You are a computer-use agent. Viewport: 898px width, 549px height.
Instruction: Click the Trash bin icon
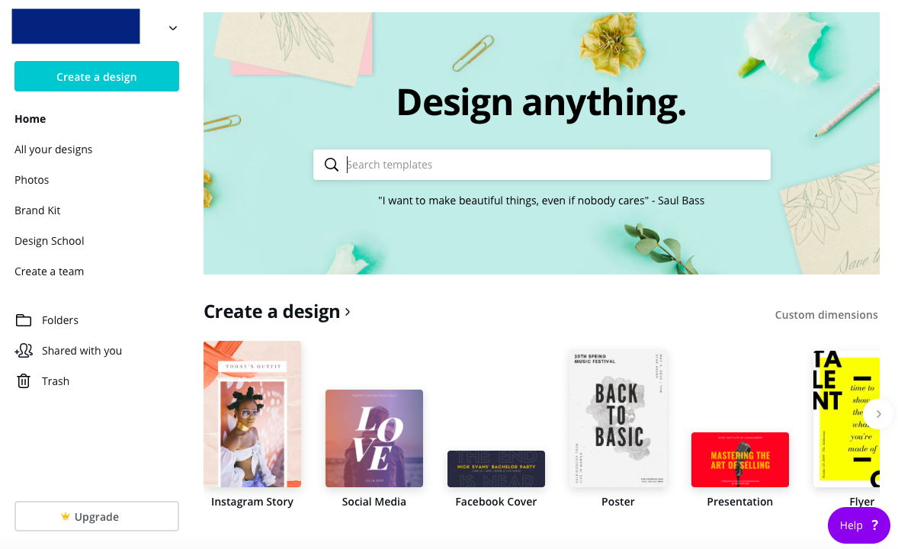pyautogui.click(x=24, y=381)
